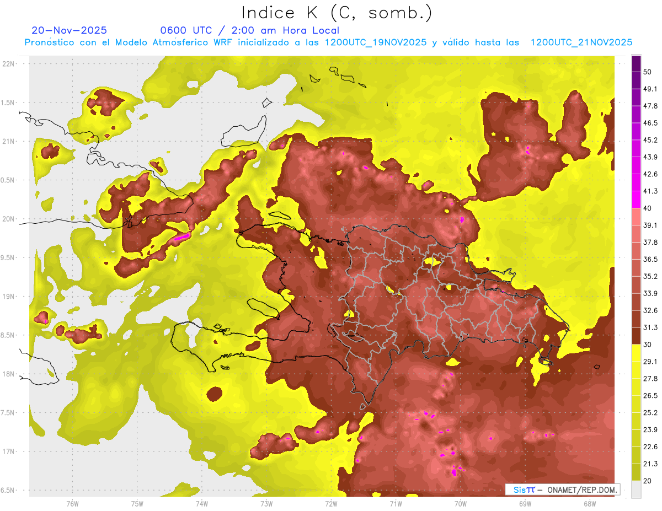This screenshot has height=511, width=662.
Task: Click the '72W' longitude label
Action: [331, 503]
